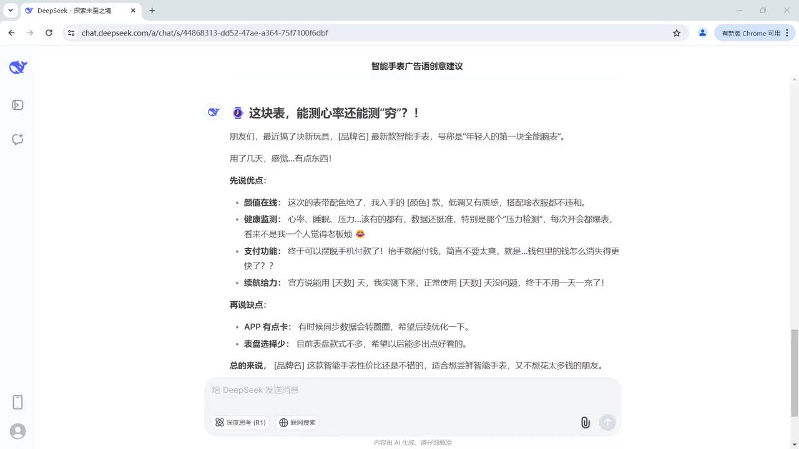This screenshot has height=449, width=799.
Task: Start a new chat with the plus-bubble icon
Action: [17, 139]
